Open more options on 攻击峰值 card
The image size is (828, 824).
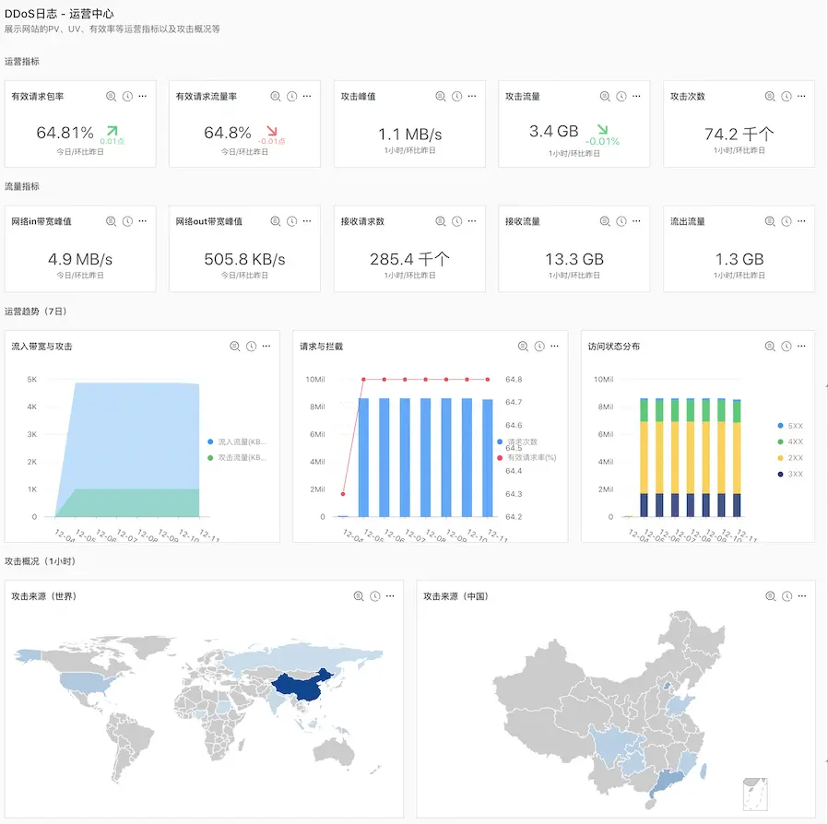click(x=472, y=96)
